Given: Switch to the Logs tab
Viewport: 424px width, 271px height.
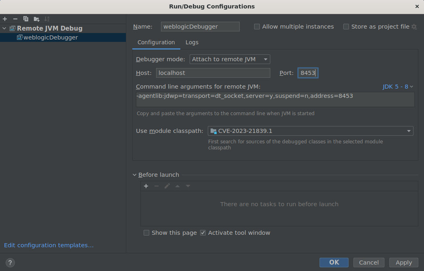Looking at the screenshot, I should click(x=192, y=42).
